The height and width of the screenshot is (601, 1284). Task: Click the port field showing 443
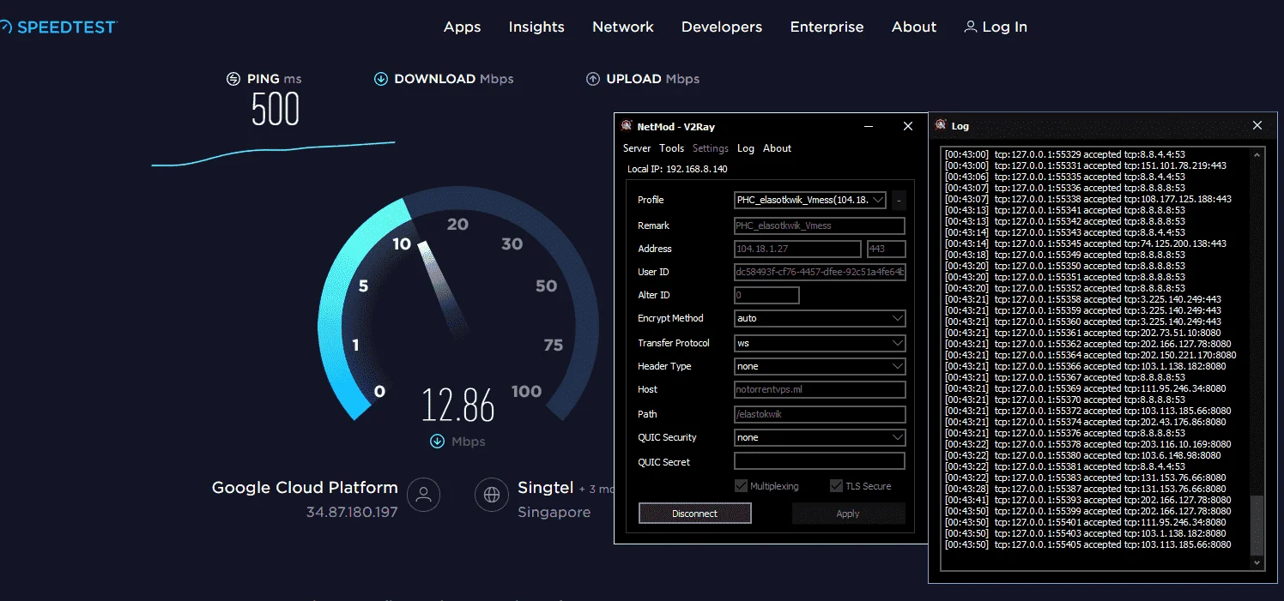887,249
